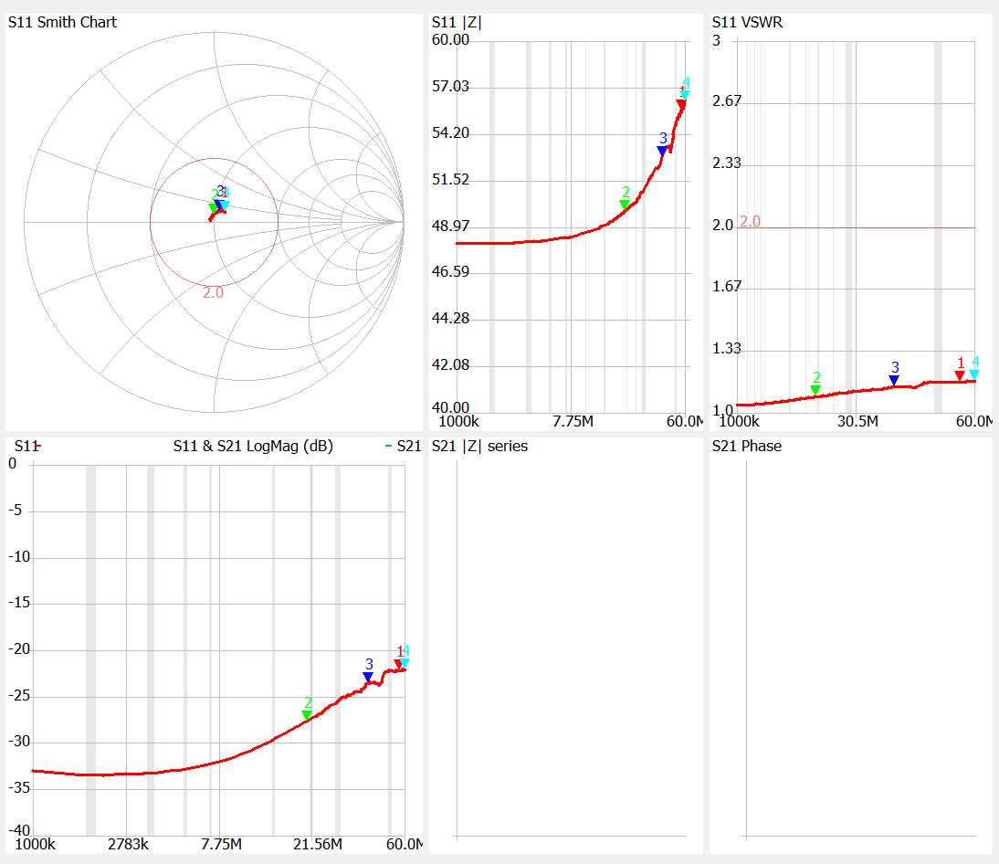999x864 pixels.
Task: Select blue marker 3 on the VSWR plot
Action: pos(894,380)
